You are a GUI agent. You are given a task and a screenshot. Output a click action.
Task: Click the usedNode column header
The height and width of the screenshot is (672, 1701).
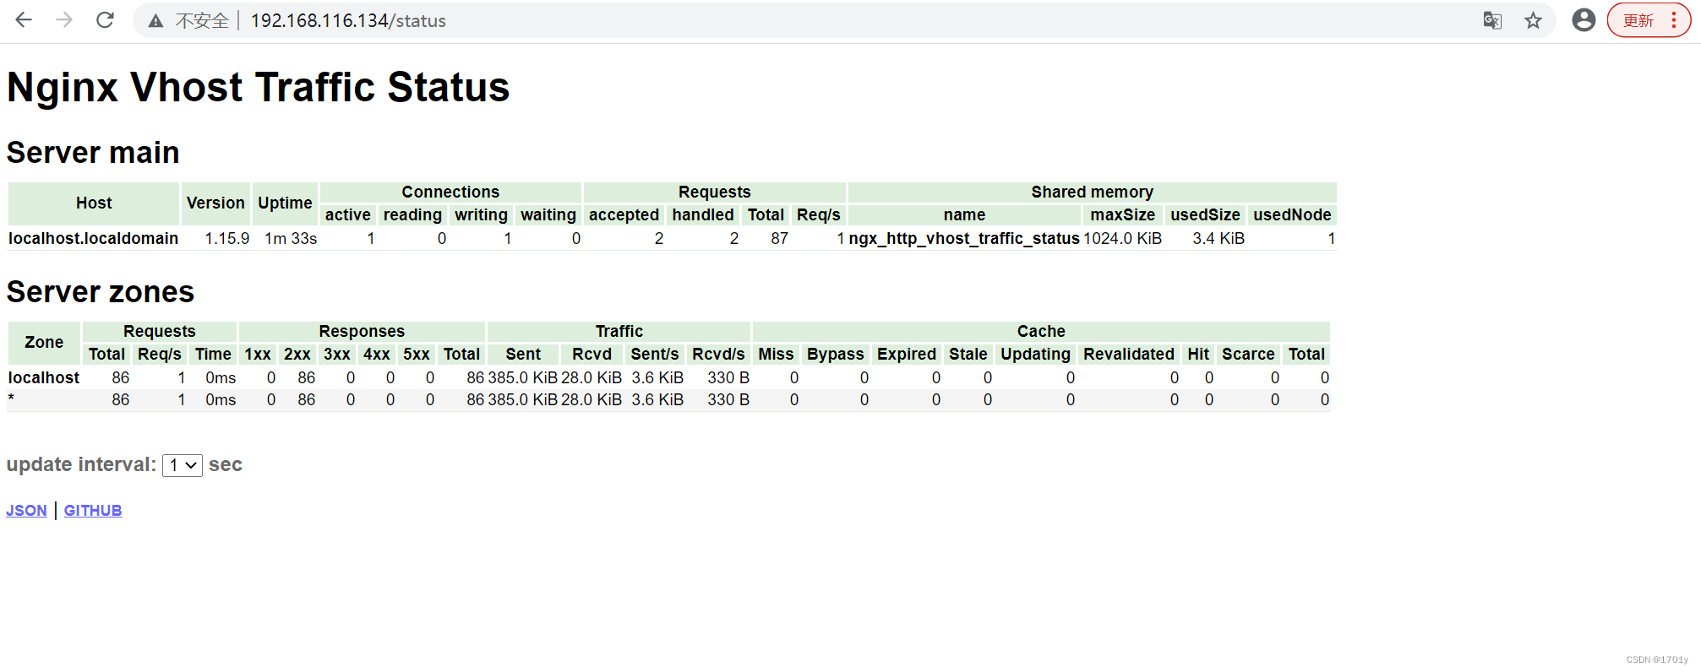coord(1292,215)
